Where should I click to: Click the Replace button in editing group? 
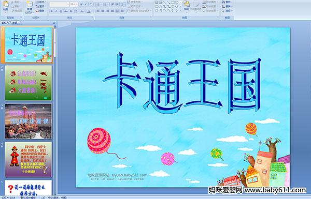click(227, 6)
